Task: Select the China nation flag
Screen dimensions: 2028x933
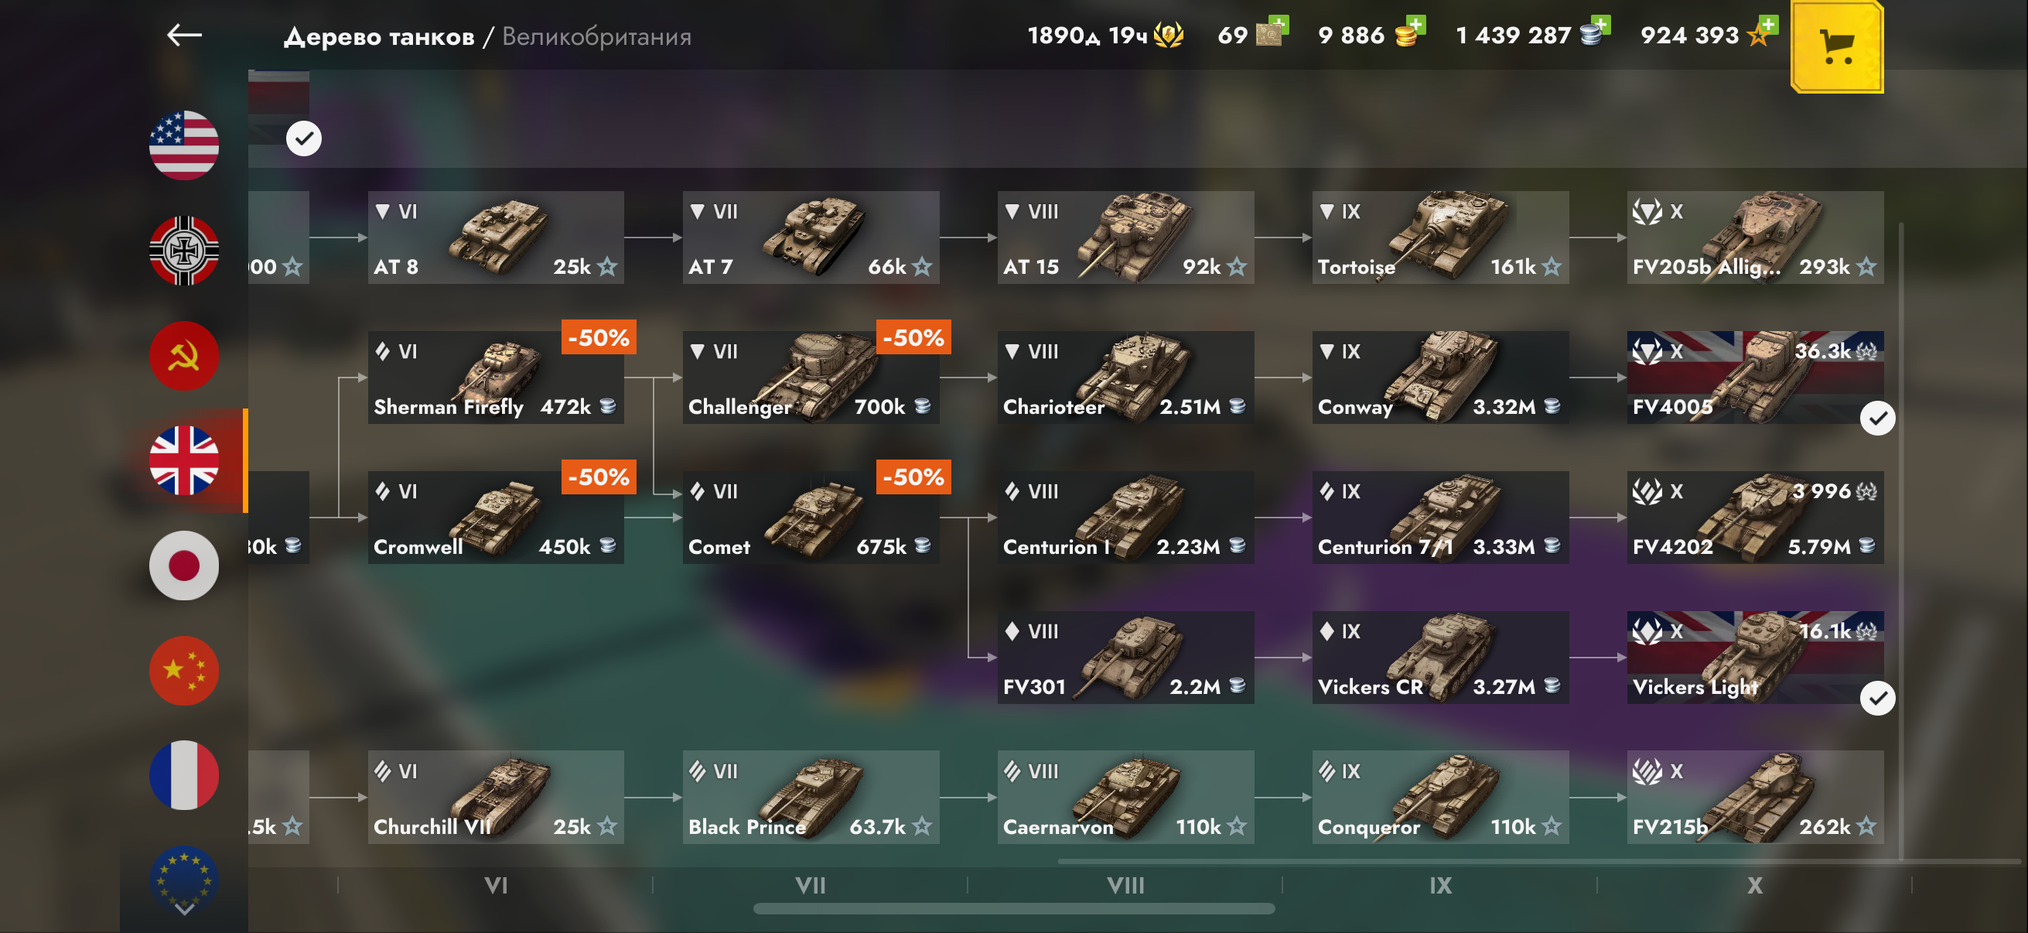Action: [184, 671]
